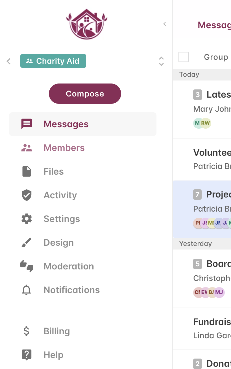Tick the select-all checkbox beside Group

(184, 57)
